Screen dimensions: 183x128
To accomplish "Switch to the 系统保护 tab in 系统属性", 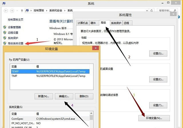I will 116,23.
